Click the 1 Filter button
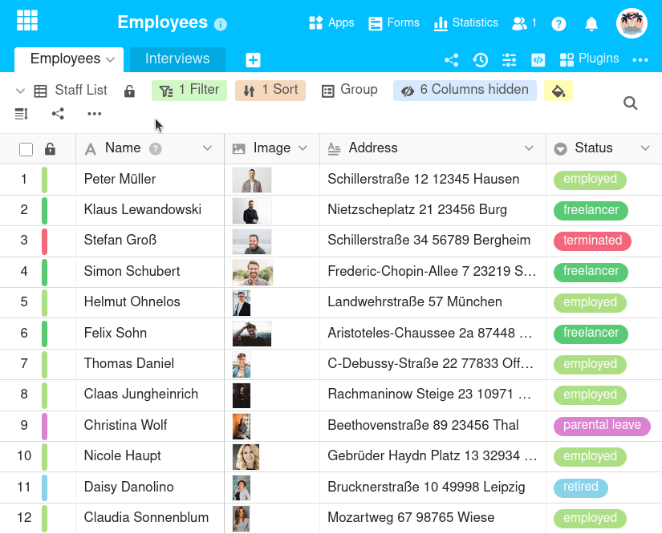662x534 pixels. coord(189,90)
